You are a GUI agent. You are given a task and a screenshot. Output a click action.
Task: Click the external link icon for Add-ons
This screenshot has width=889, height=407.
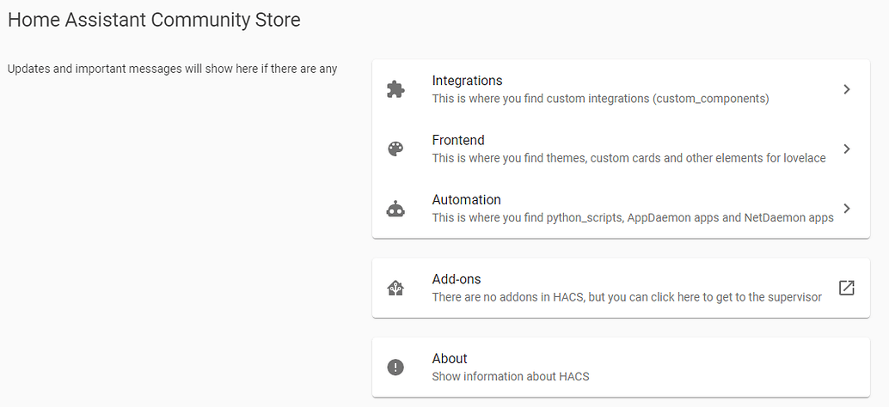click(x=847, y=288)
